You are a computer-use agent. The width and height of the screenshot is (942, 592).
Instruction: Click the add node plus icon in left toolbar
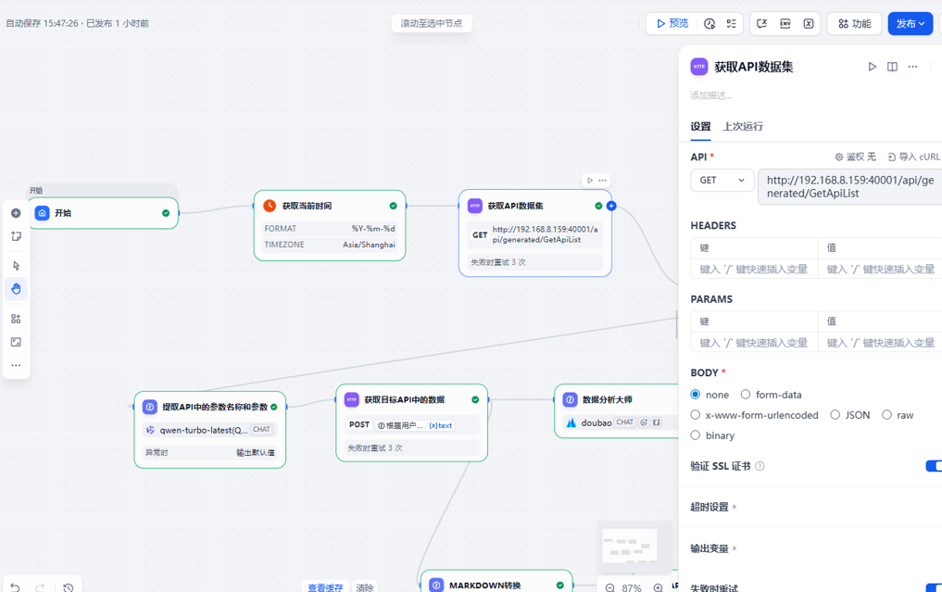coord(16,213)
